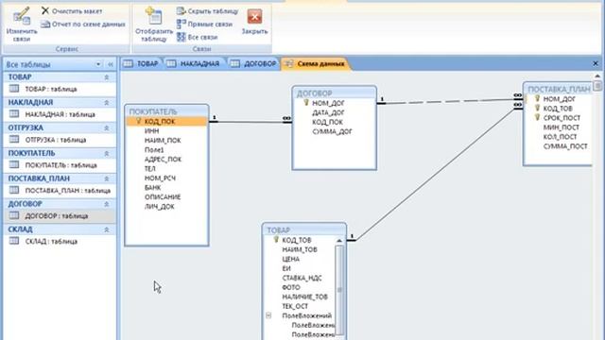The image size is (605, 340).
Task: Collapse the ТОВАР group in navigation pane
Action: [107, 77]
